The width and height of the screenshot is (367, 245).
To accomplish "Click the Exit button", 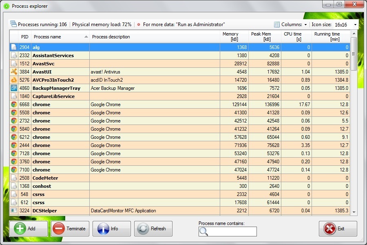I will pos(338,229).
